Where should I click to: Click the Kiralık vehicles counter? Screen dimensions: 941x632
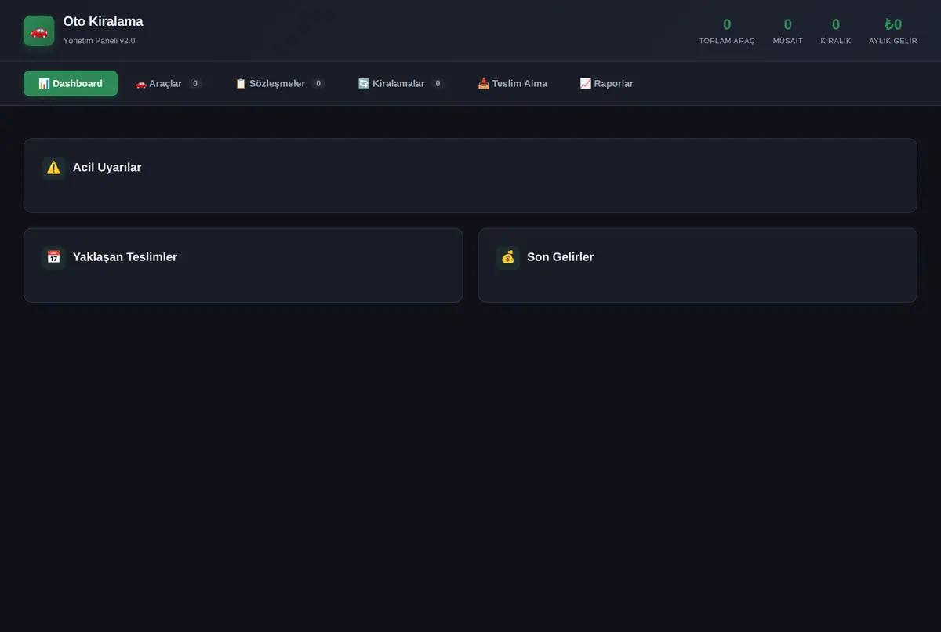coord(836,31)
